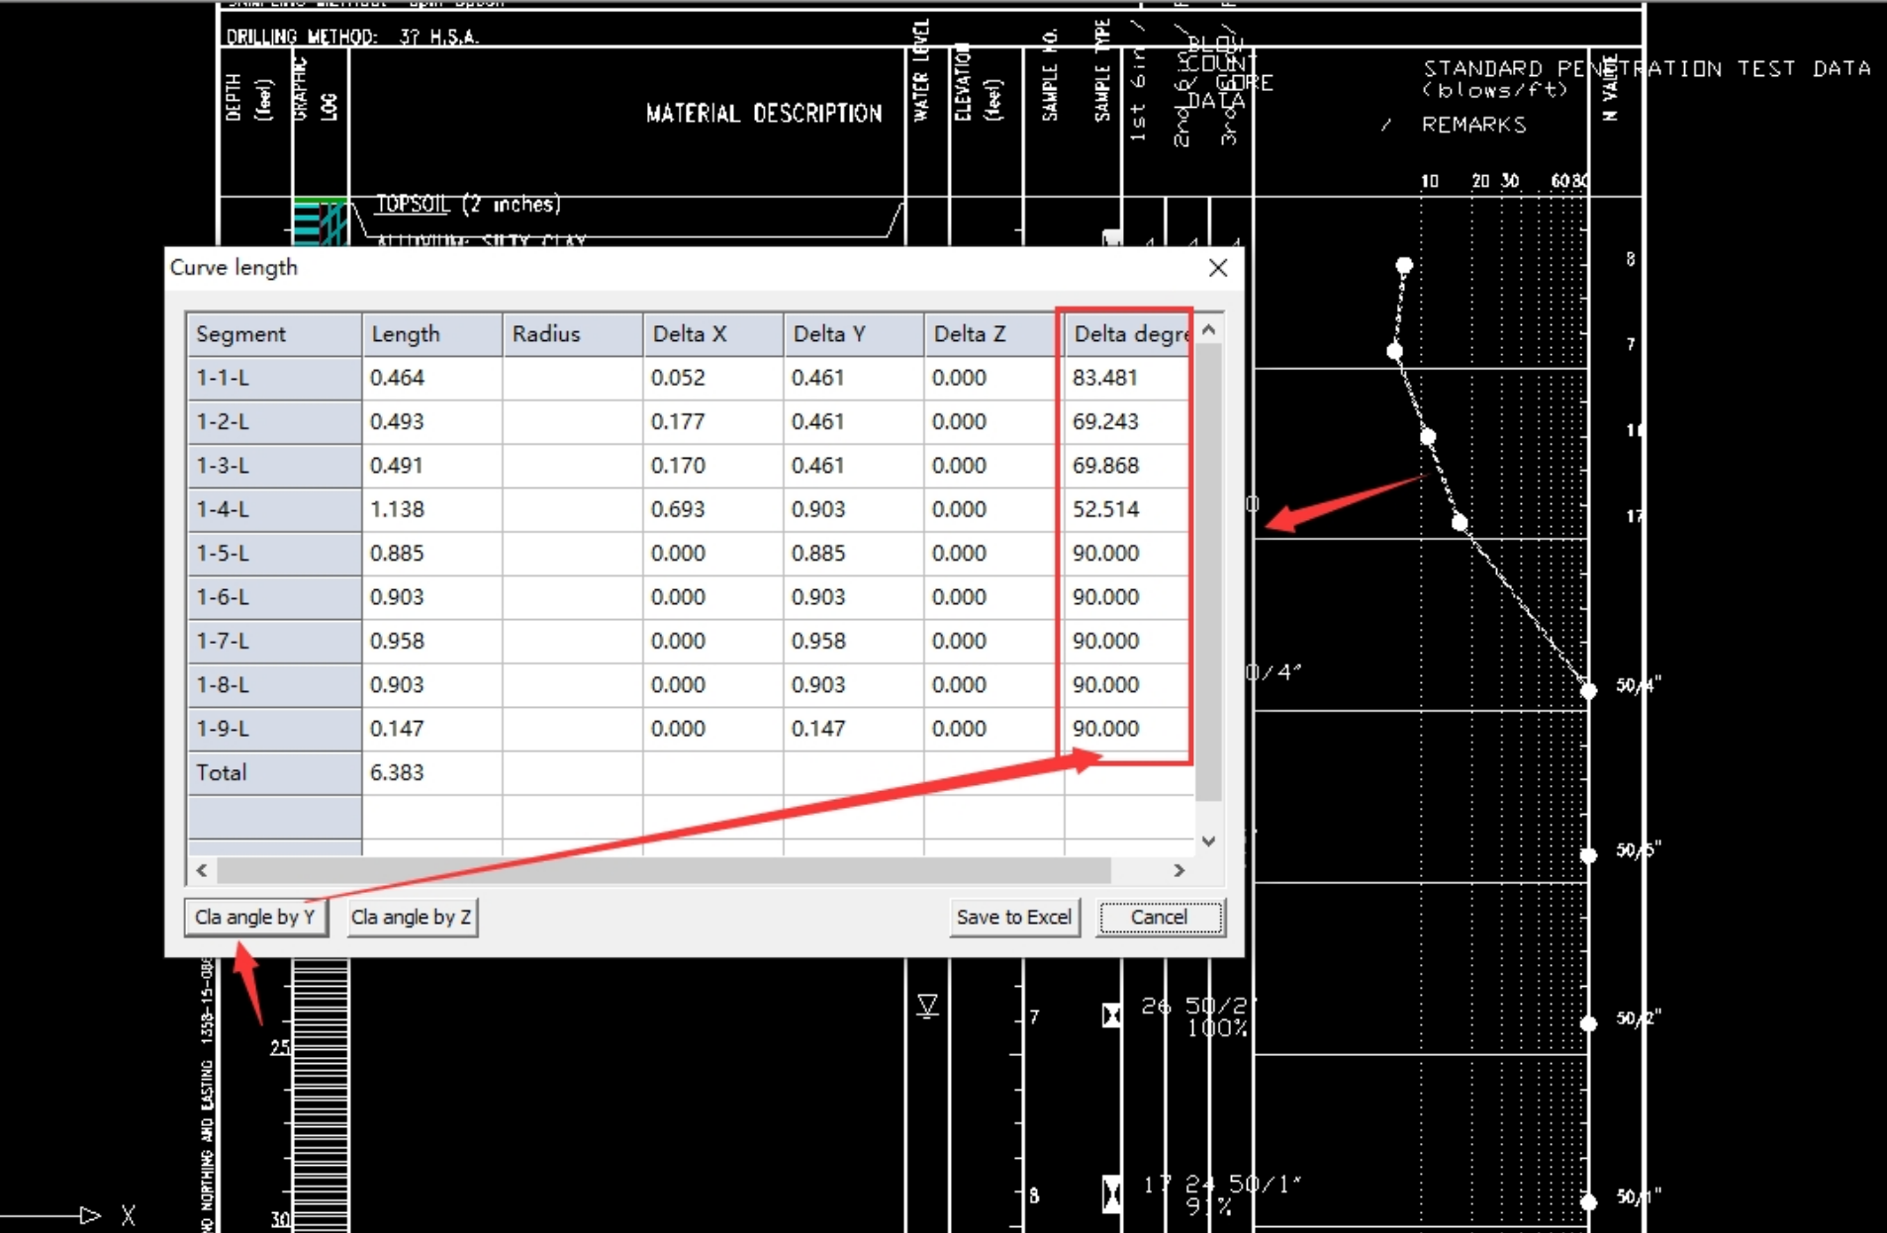
Task: Click the sample 7 split-spoon symbol
Action: click(1111, 1015)
